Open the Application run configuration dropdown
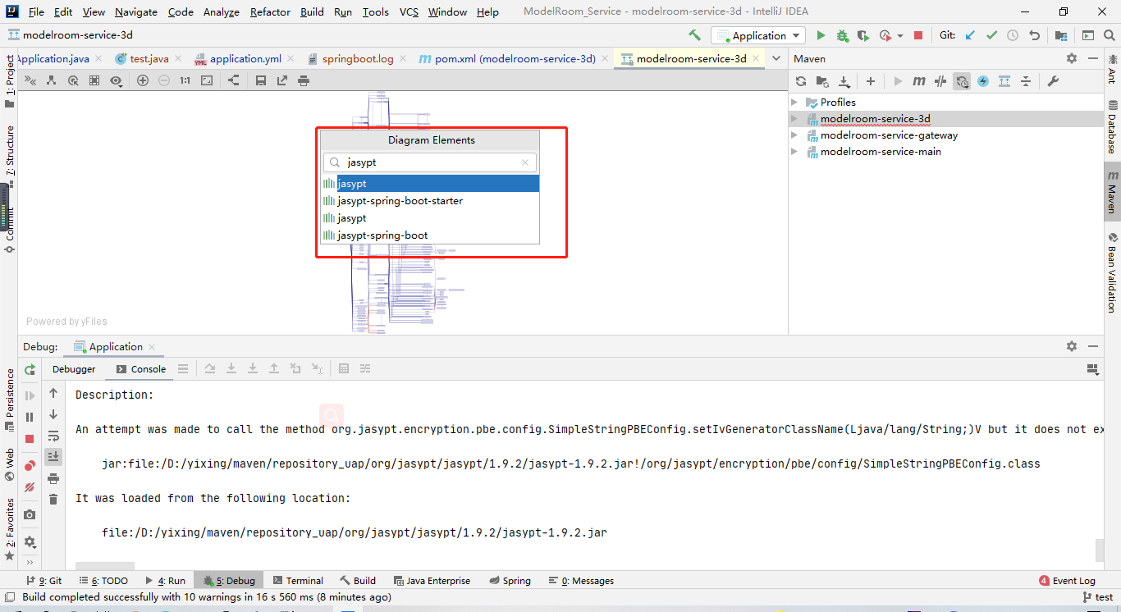The height and width of the screenshot is (612, 1121). 758,35
